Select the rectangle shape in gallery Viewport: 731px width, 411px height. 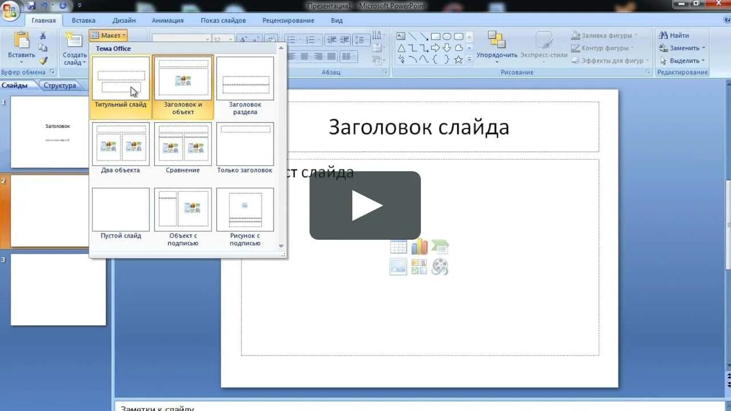pyautogui.click(x=435, y=36)
